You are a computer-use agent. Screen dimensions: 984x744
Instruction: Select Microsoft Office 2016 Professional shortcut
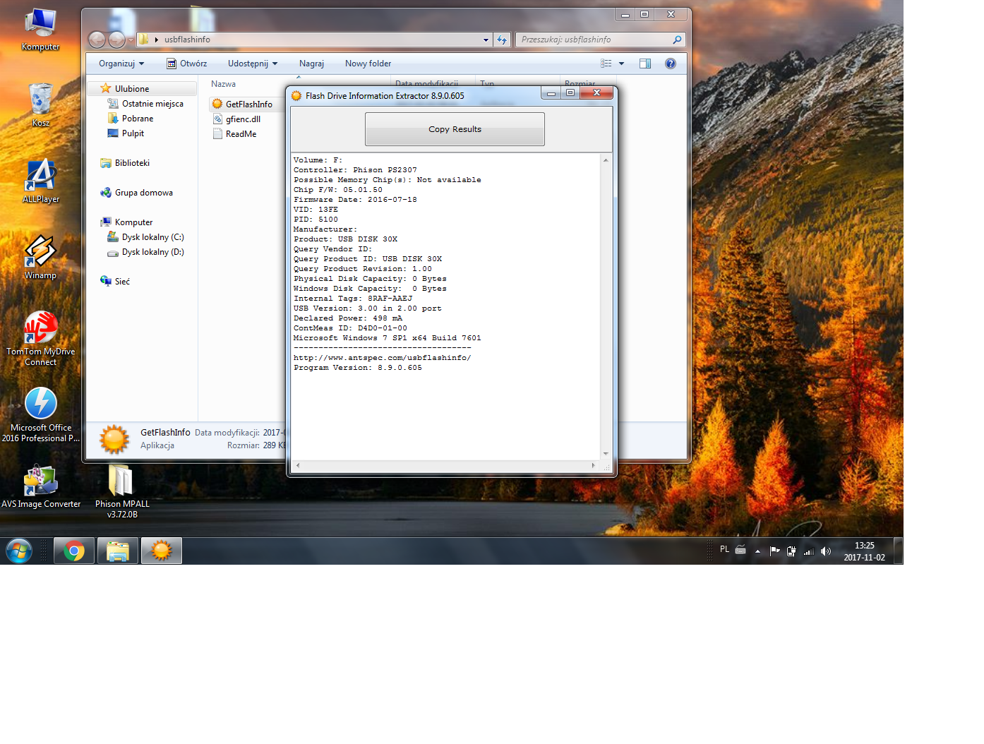coord(40,415)
